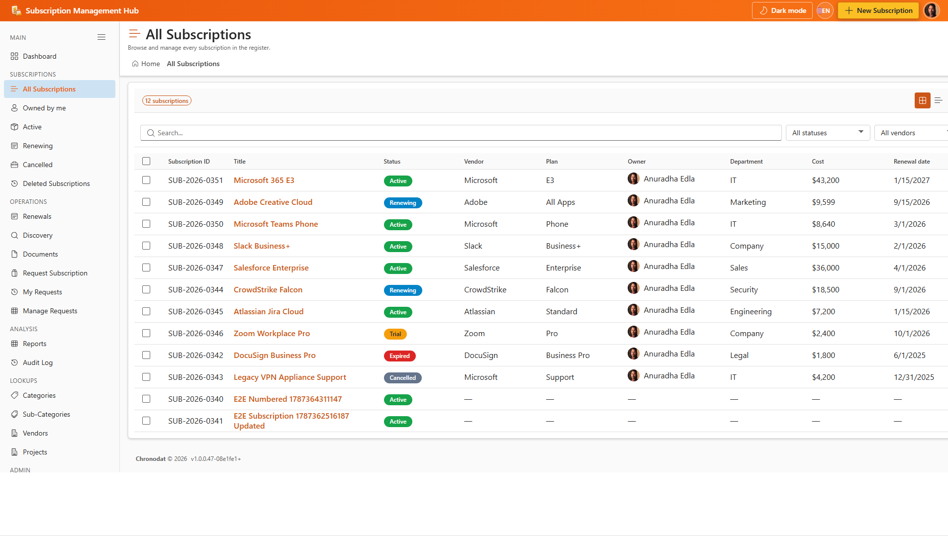Click the Trial status badge for Zoom
The height and width of the screenshot is (536, 948).
click(x=395, y=334)
